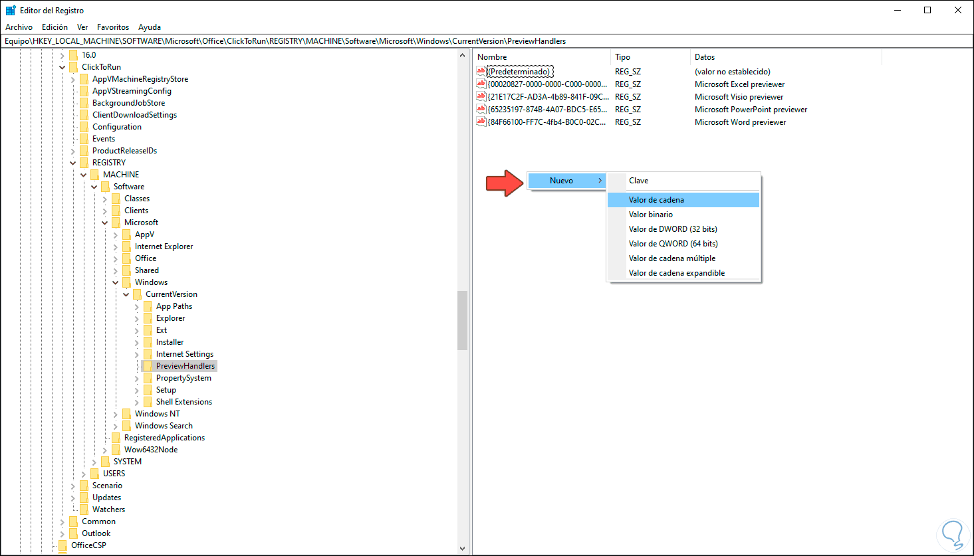
Task: Collapse the Windows tree node
Action: [x=116, y=282]
